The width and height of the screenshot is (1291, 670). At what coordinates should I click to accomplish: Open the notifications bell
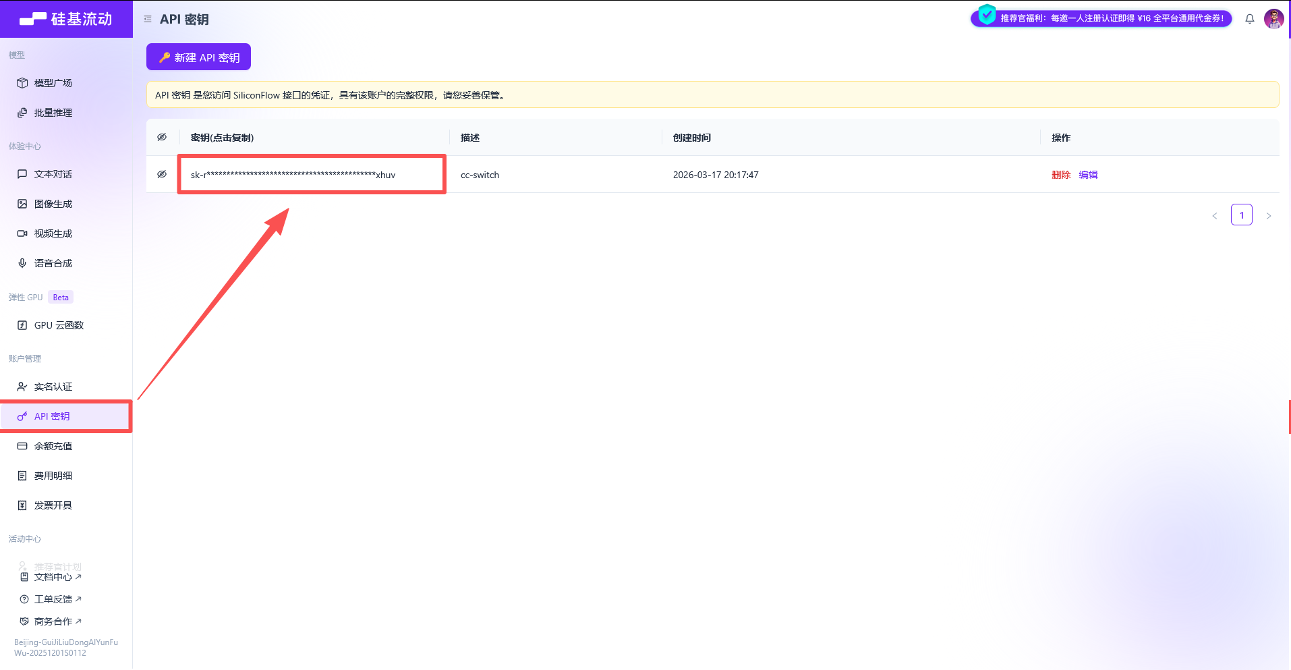tap(1250, 19)
